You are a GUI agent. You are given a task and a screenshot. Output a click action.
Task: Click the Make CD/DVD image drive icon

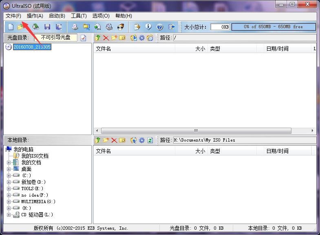click(x=75, y=27)
